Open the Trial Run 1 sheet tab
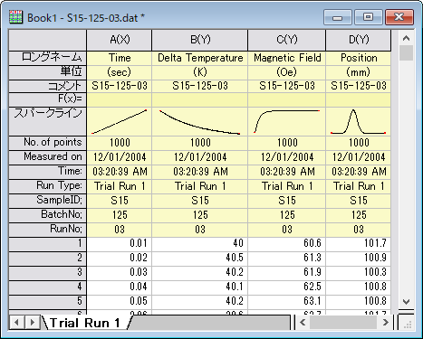423x339 pixels. [85, 323]
